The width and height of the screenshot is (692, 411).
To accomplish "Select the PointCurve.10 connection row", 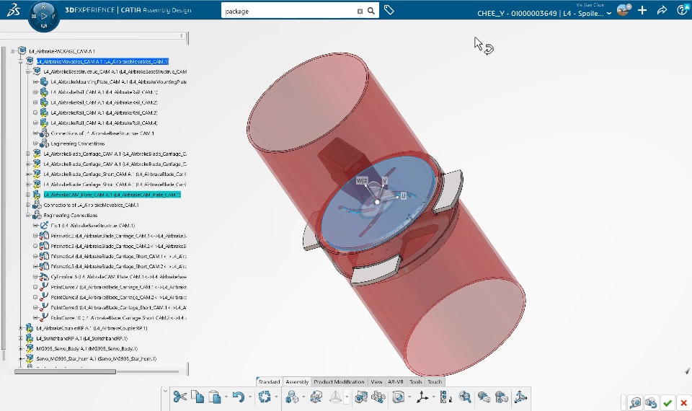I will [x=118, y=318].
